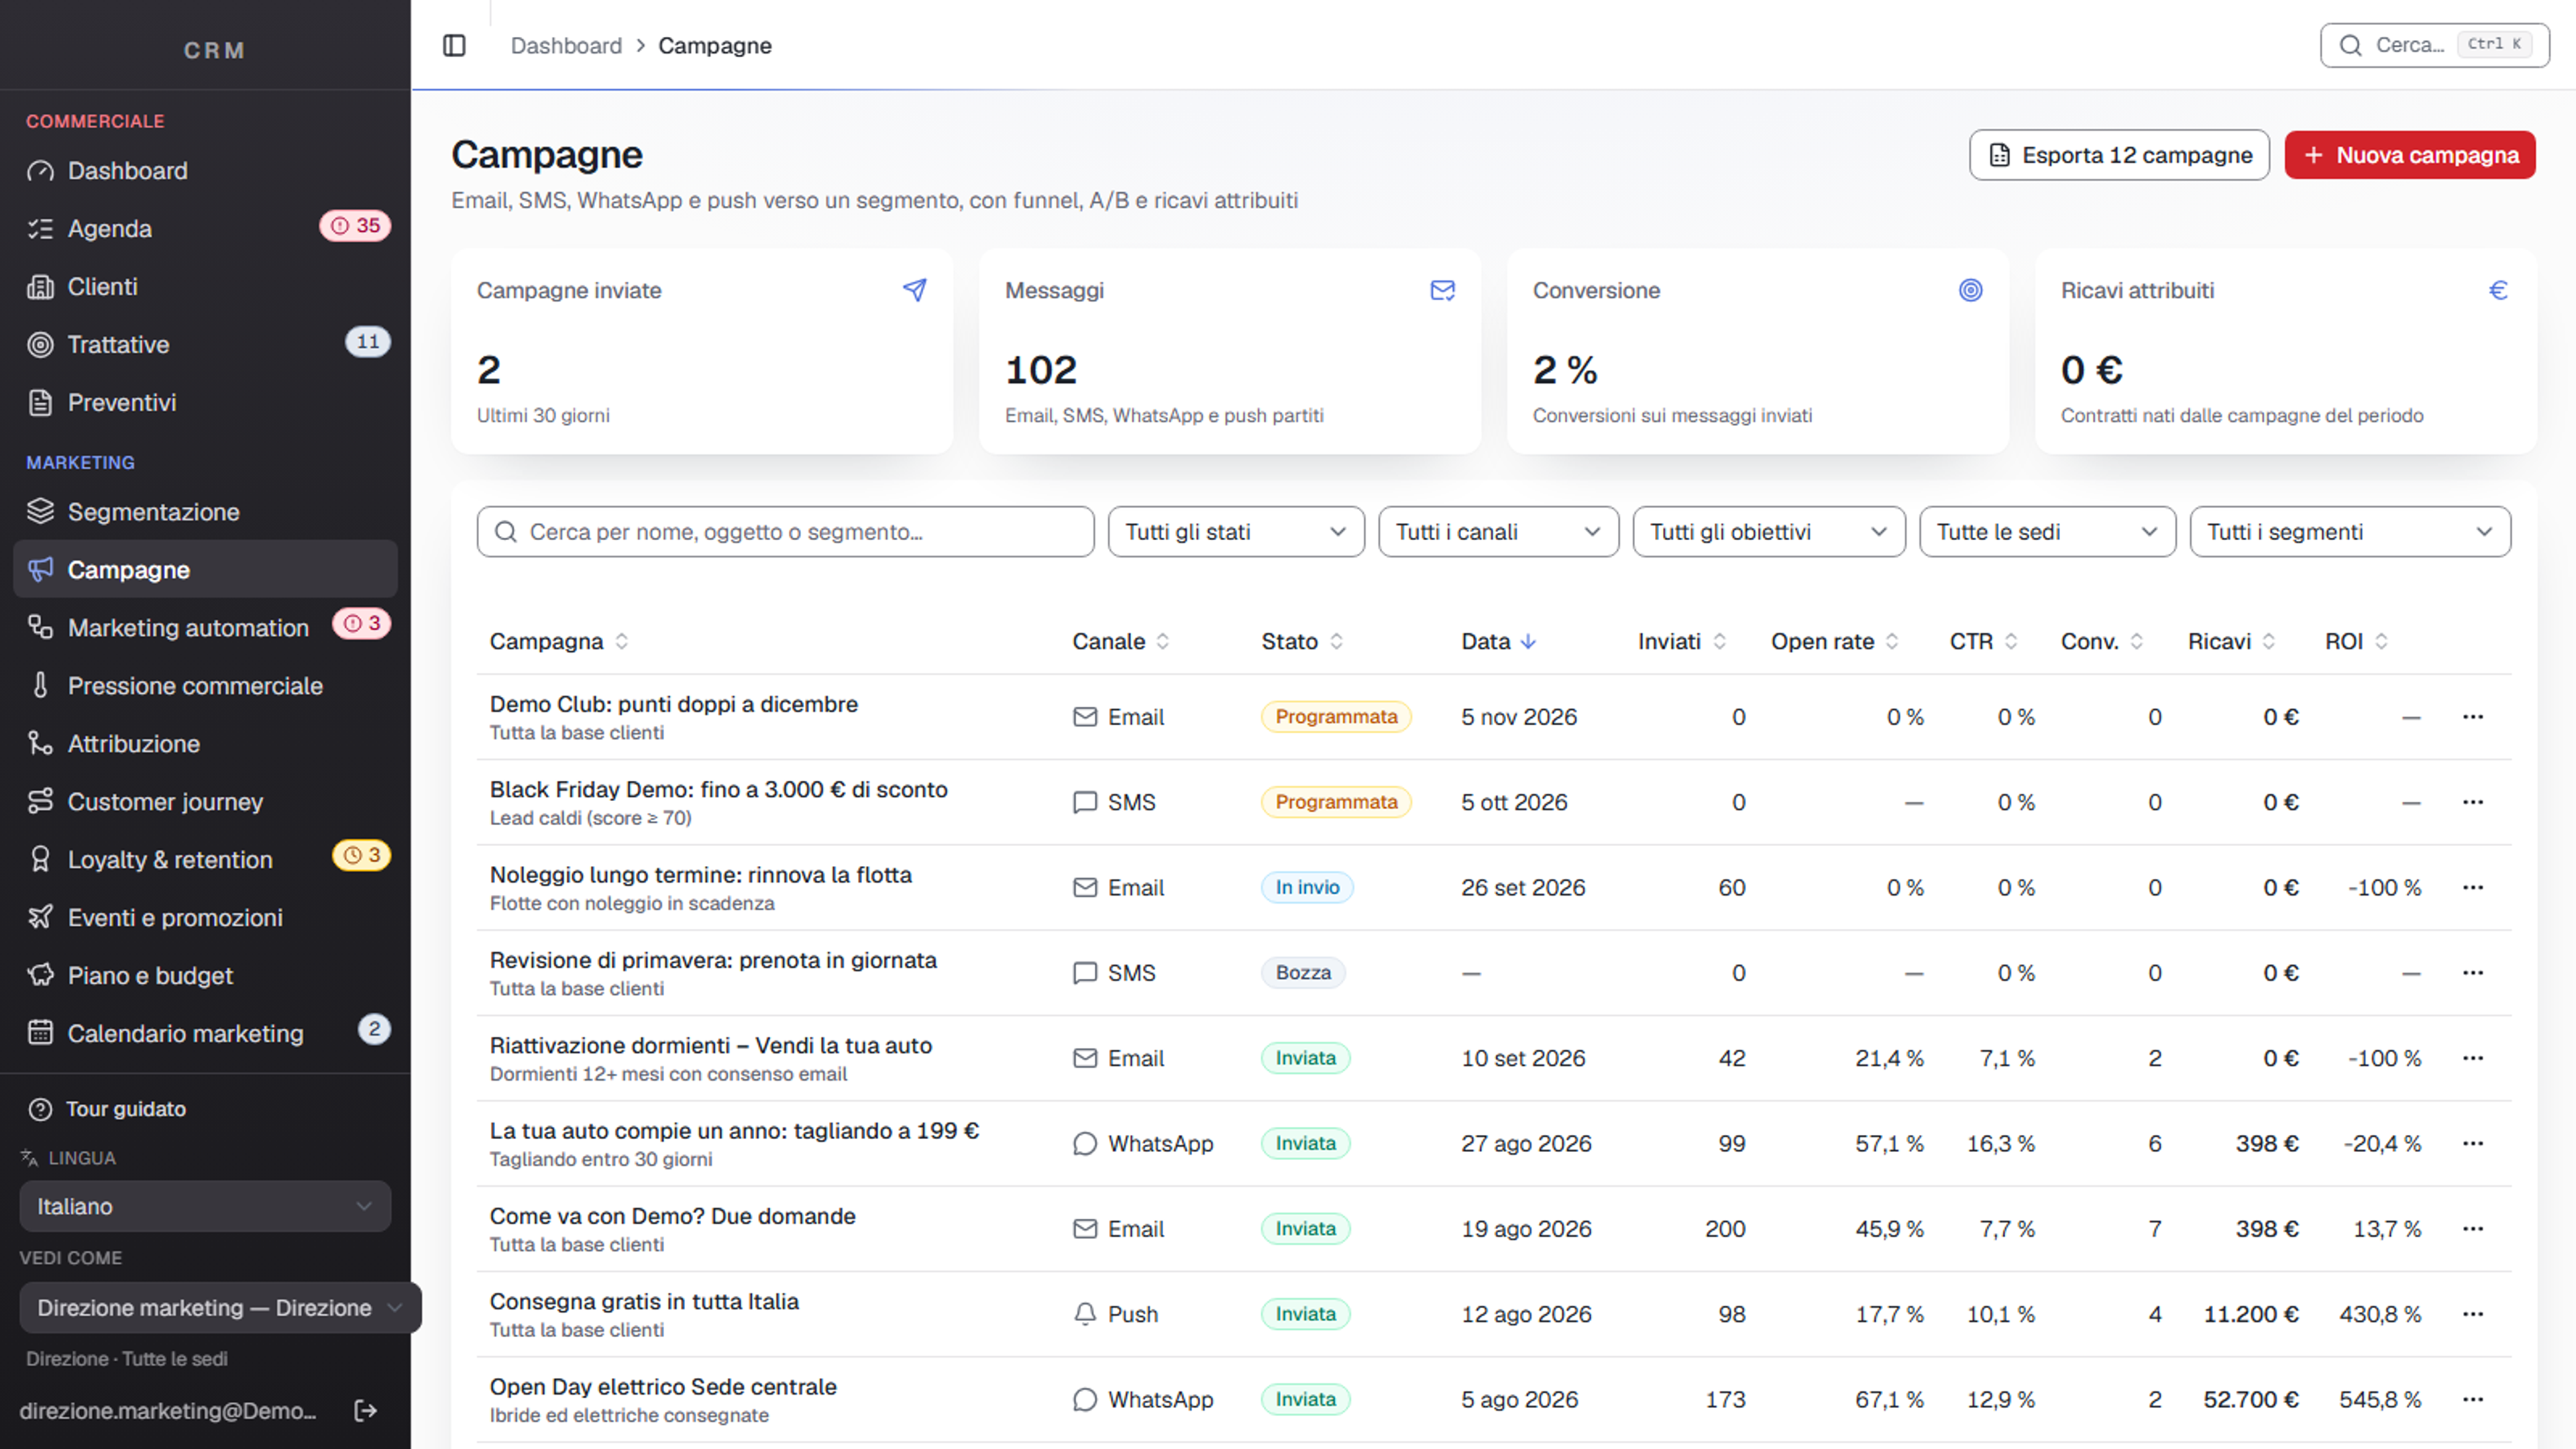Open the Direzione marketing role selector
The height and width of the screenshot is (1449, 2576).
(x=220, y=1308)
